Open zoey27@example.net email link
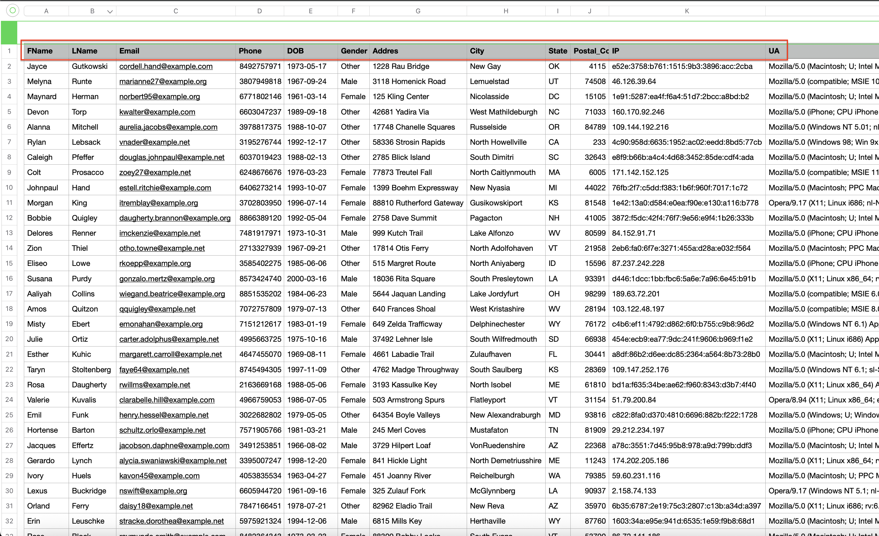This screenshot has width=879, height=536. coord(155,173)
